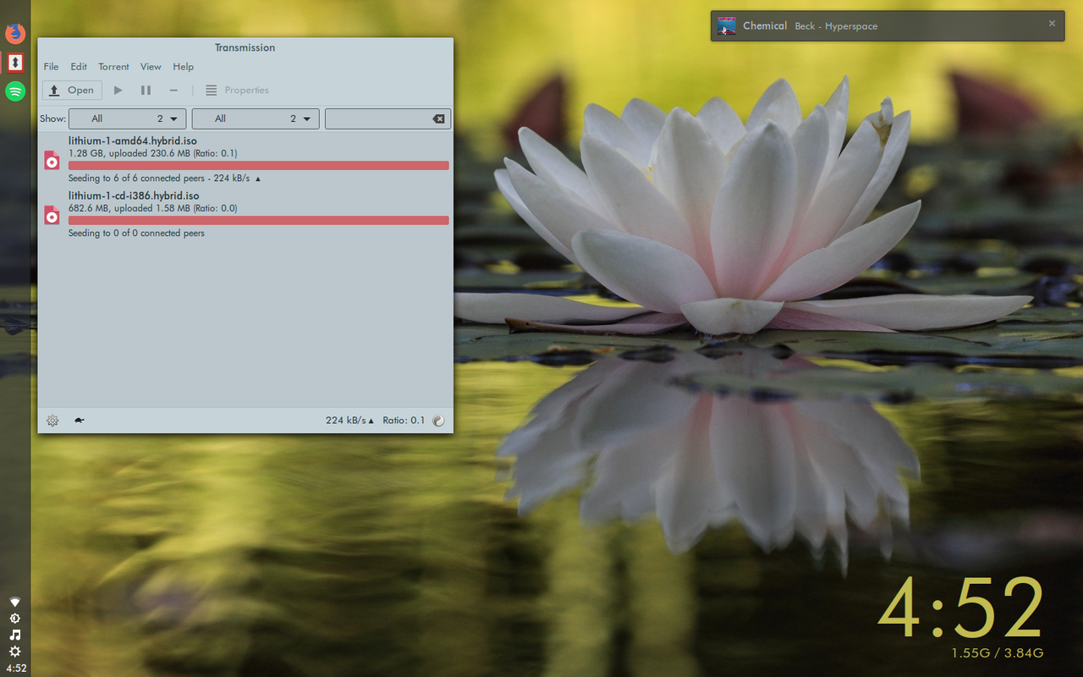Select the lithium-1-amd64.hybrid.iso torrent
The height and width of the screenshot is (677, 1083).
(x=245, y=159)
